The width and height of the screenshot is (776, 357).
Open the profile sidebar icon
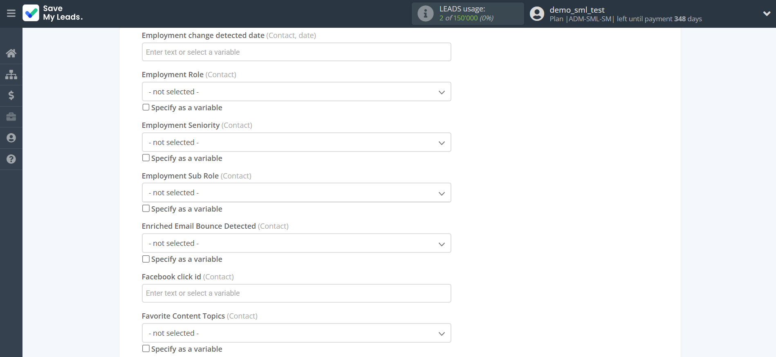pyautogui.click(x=11, y=138)
